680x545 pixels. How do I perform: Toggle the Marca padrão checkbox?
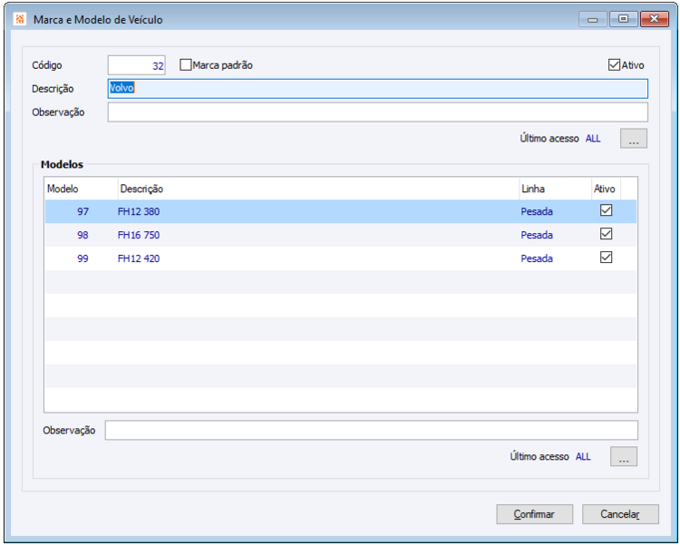click(x=186, y=65)
